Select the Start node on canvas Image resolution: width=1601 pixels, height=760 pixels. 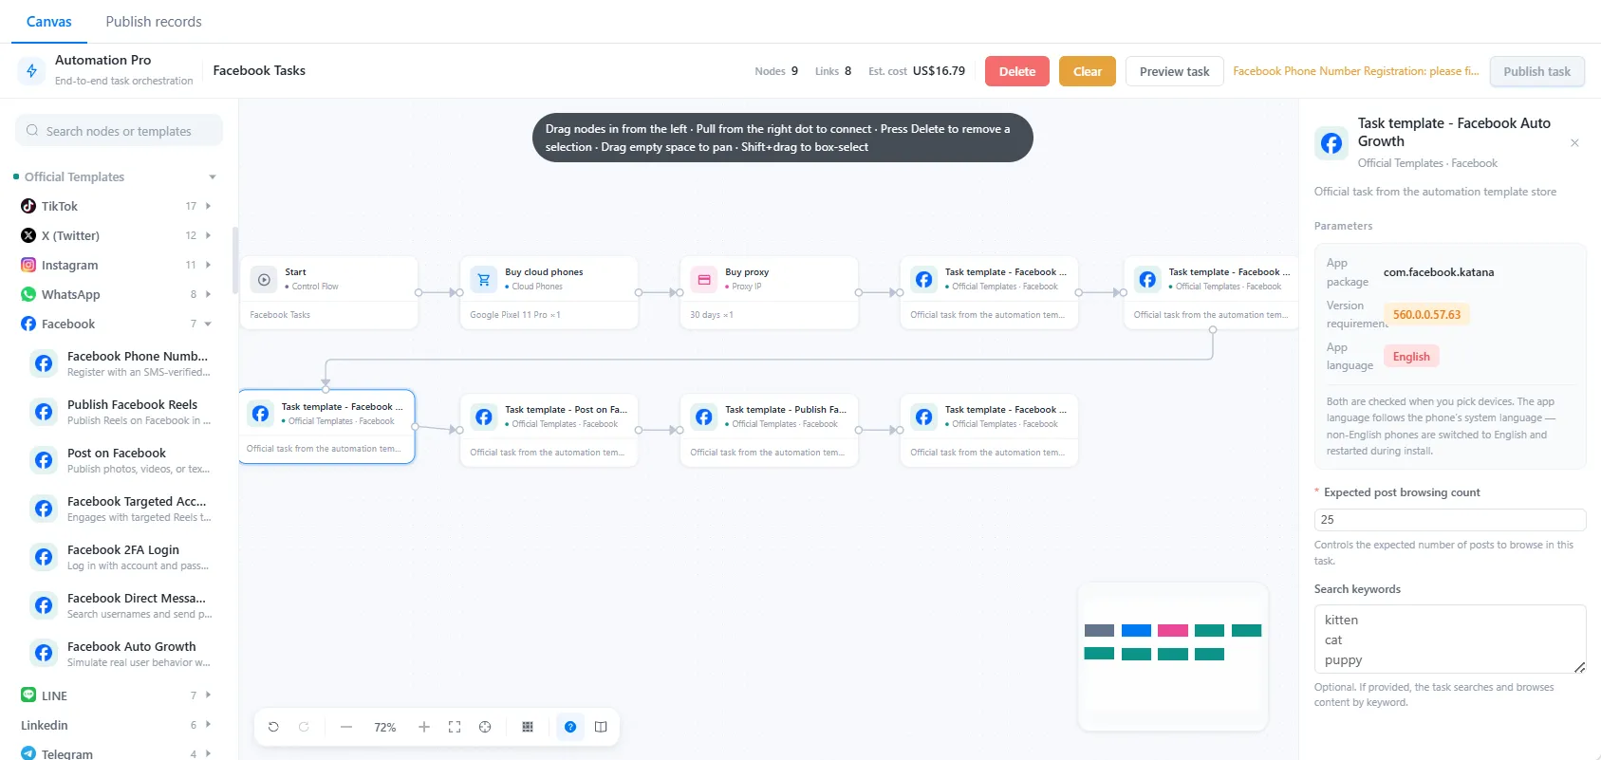pos(329,292)
